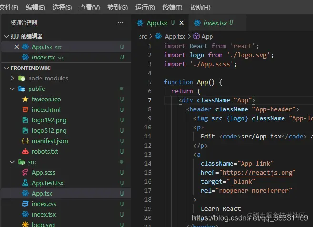Open robots.txt file

click(x=45, y=152)
